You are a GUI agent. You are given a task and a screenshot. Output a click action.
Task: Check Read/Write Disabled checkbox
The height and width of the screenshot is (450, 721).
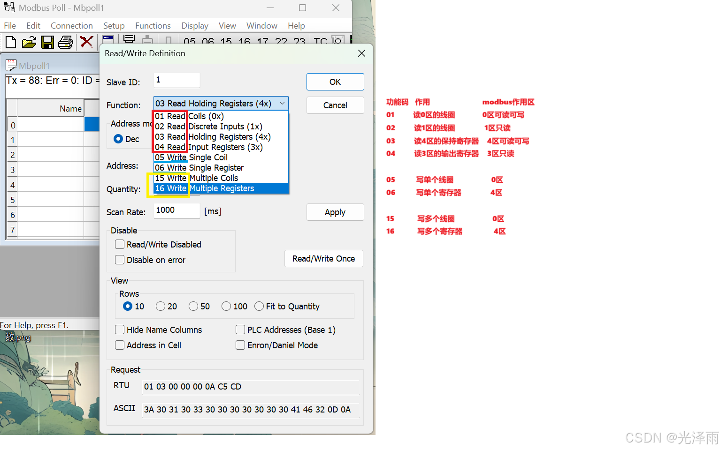120,244
